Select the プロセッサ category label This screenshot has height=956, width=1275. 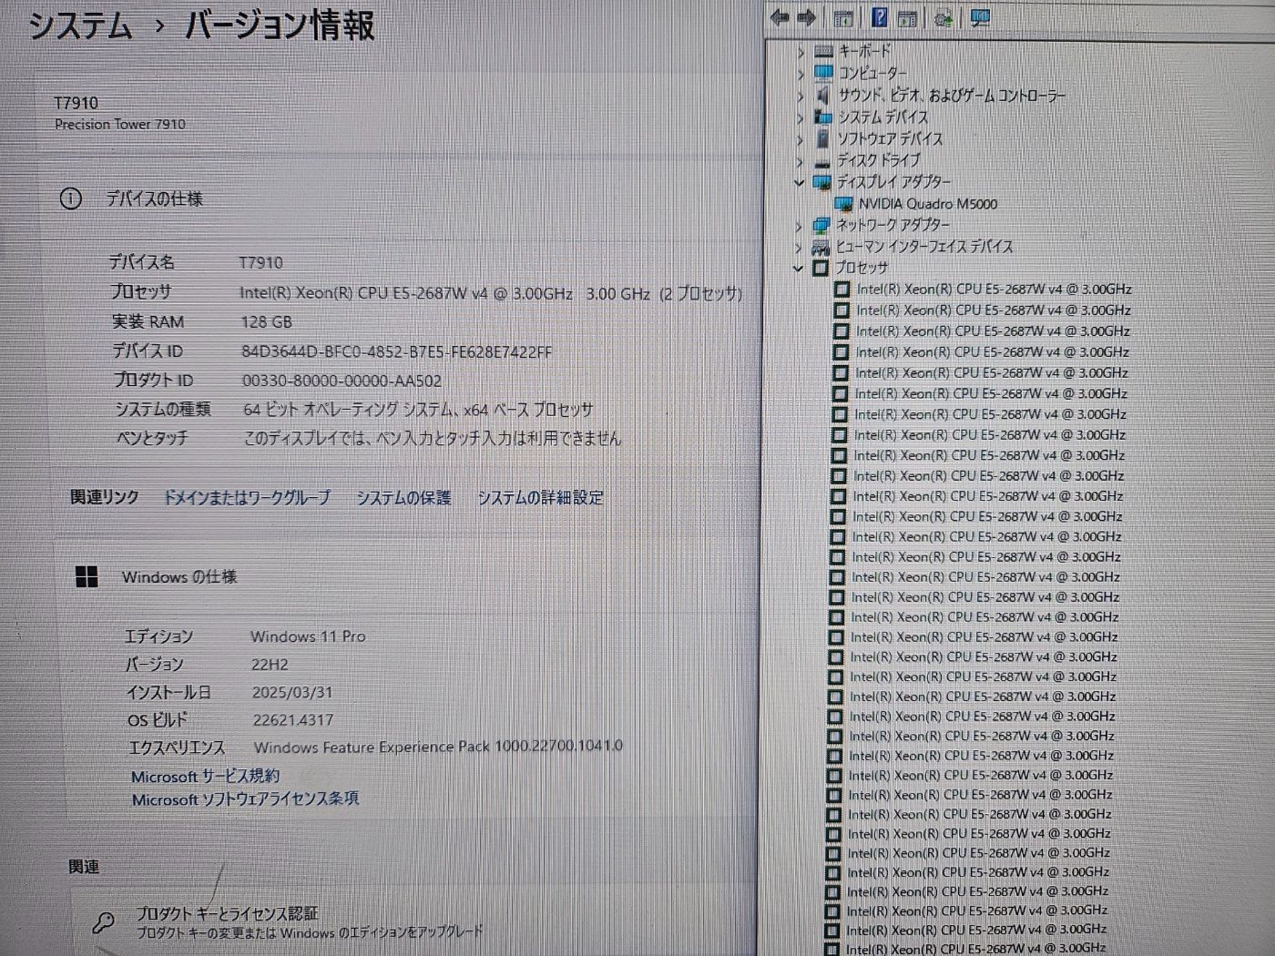(x=862, y=268)
